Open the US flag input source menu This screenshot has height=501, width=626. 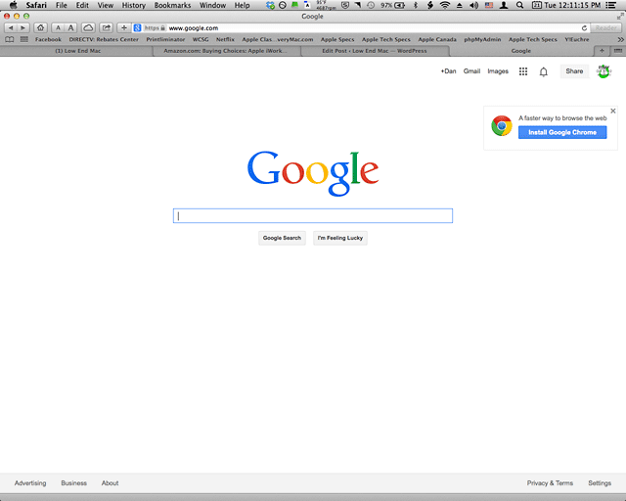[x=489, y=5]
